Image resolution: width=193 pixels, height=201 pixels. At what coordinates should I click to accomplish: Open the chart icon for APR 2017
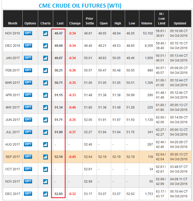click(x=46, y=95)
